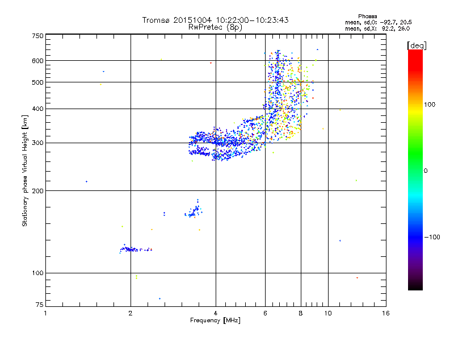Click the "100" label beside the colorbar
The image size is (454, 341).
click(x=430, y=105)
